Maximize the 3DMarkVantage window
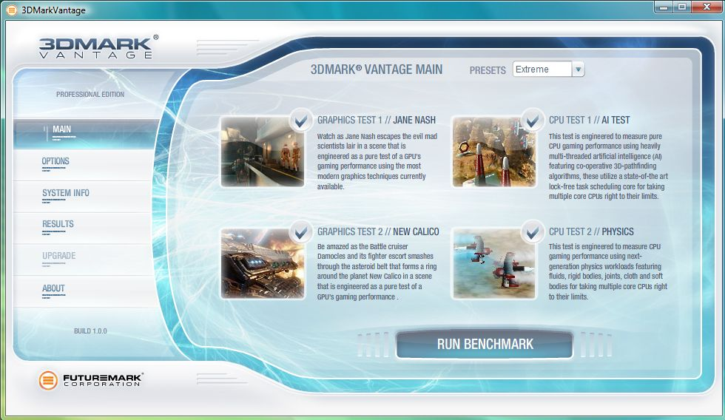 pyautogui.click(x=682, y=7)
